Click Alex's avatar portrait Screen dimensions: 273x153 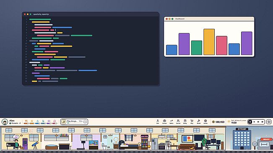[5, 122]
